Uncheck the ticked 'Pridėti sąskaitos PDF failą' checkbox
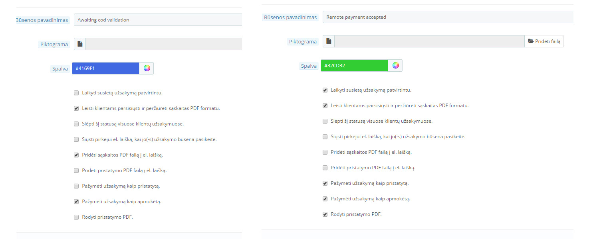Image resolution: width=599 pixels, height=239 pixels. 76,155
